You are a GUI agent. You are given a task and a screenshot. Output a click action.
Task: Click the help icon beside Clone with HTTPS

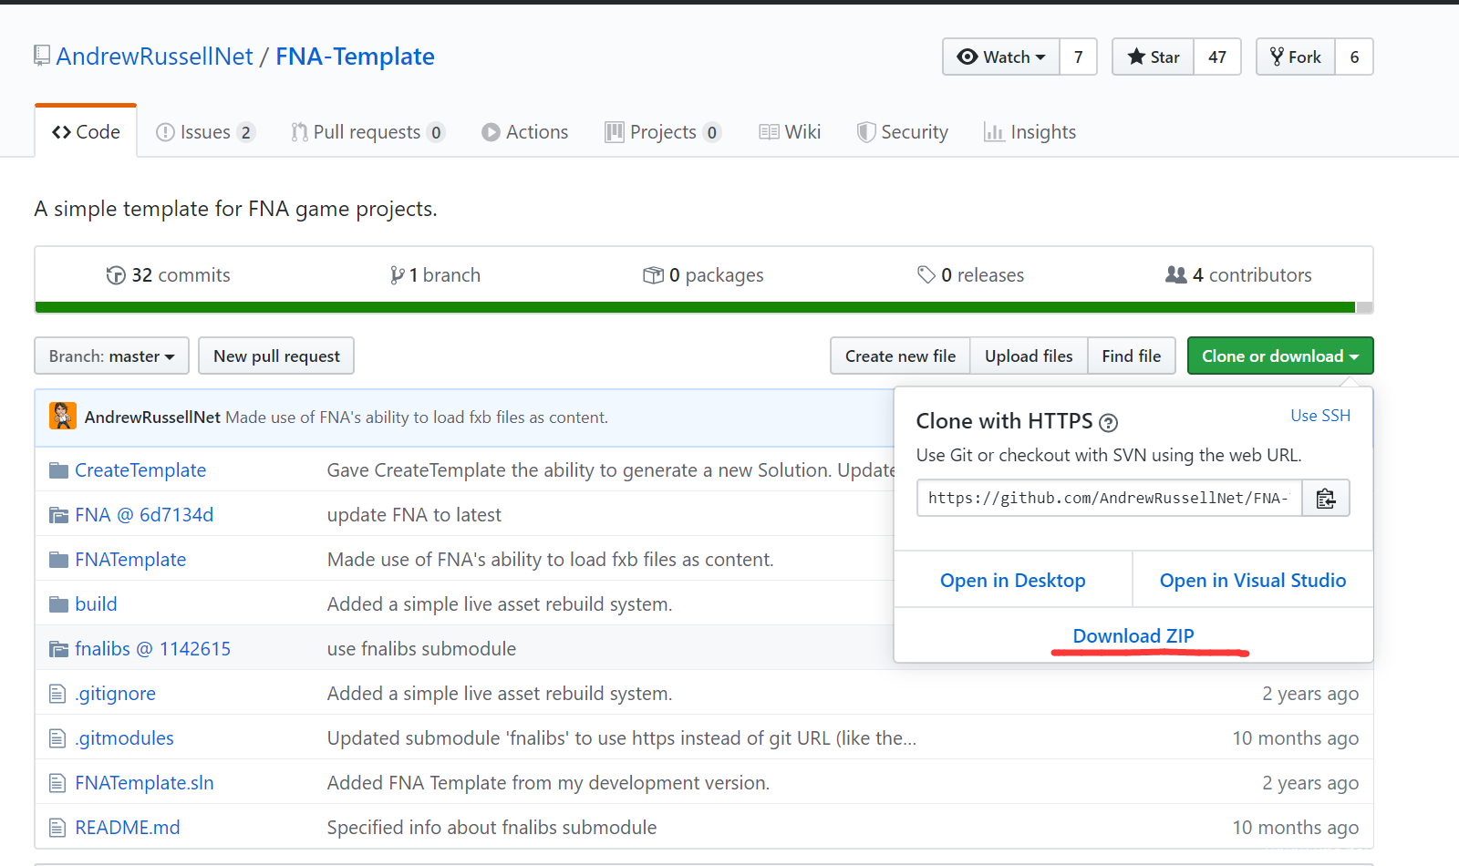[1108, 423]
